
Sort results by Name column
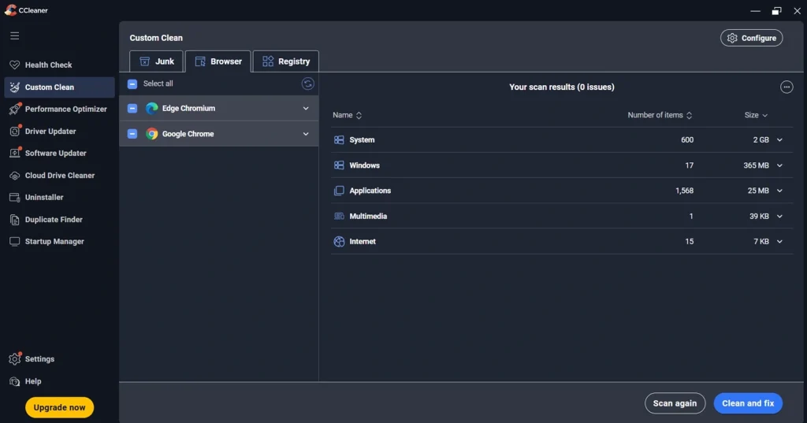click(348, 115)
